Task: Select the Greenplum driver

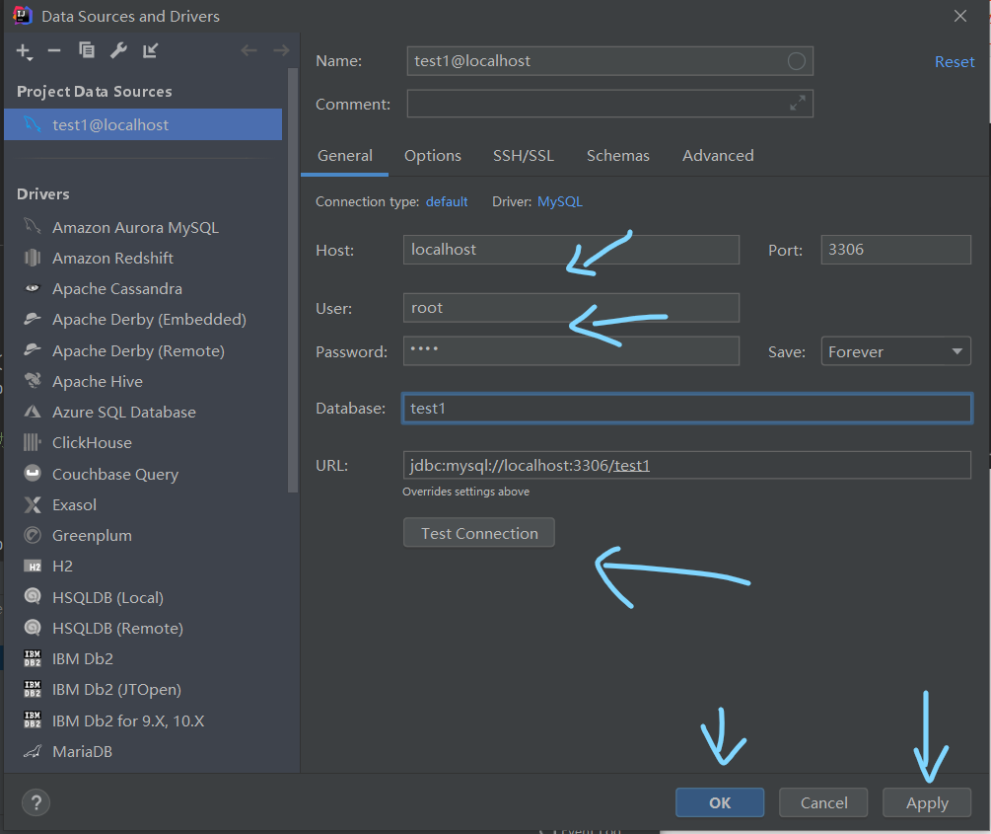Action: click(92, 535)
